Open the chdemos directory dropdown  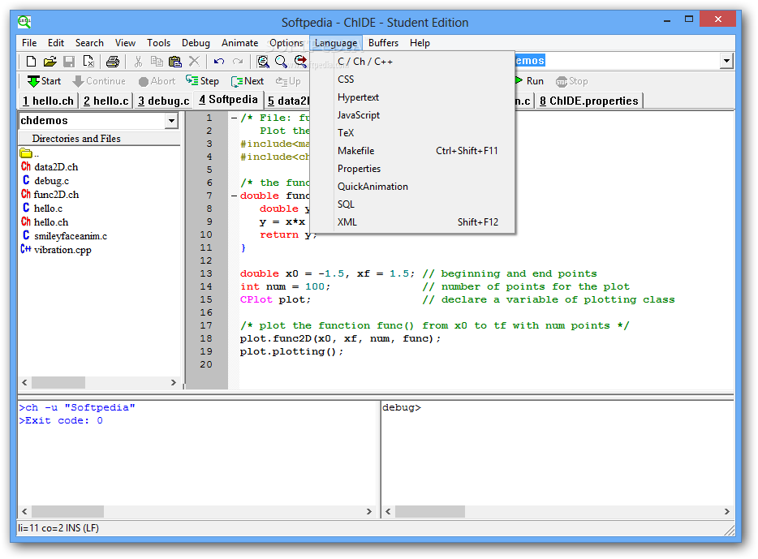tap(171, 120)
